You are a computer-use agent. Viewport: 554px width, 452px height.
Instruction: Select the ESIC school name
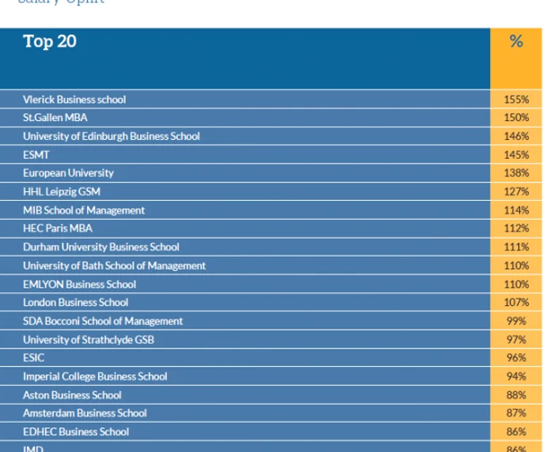[34, 358]
